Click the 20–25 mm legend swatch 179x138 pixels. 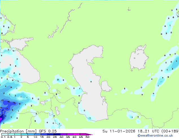tap(51, 134)
